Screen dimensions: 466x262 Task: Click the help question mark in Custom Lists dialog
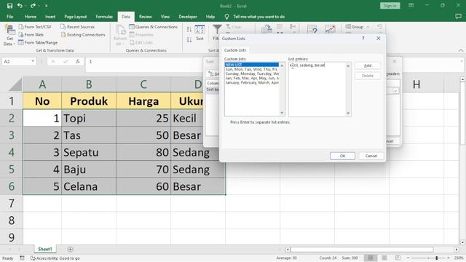coord(363,39)
